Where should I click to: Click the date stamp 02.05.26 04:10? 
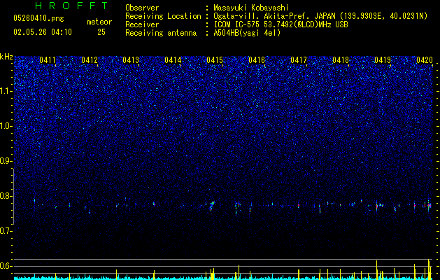tap(43, 32)
